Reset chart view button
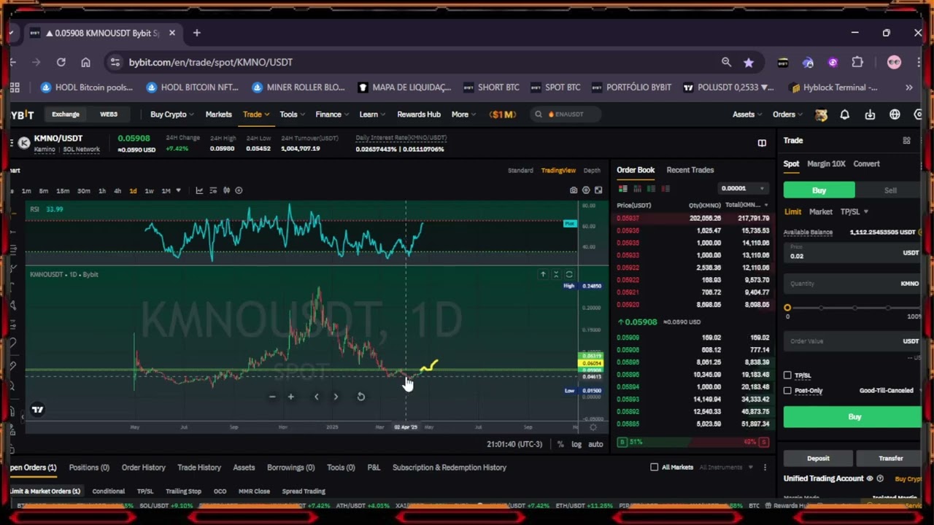Screen dimensions: 934x525 [x=360, y=397]
